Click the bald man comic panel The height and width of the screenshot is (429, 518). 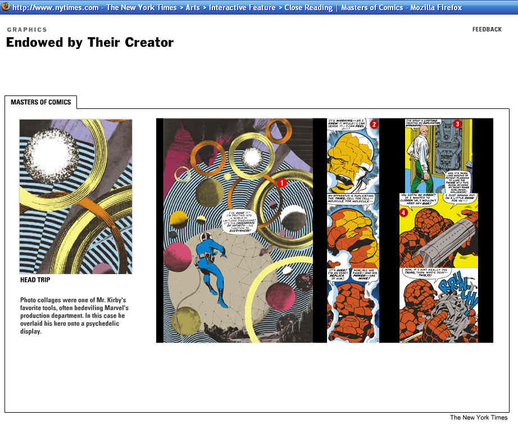point(439,156)
